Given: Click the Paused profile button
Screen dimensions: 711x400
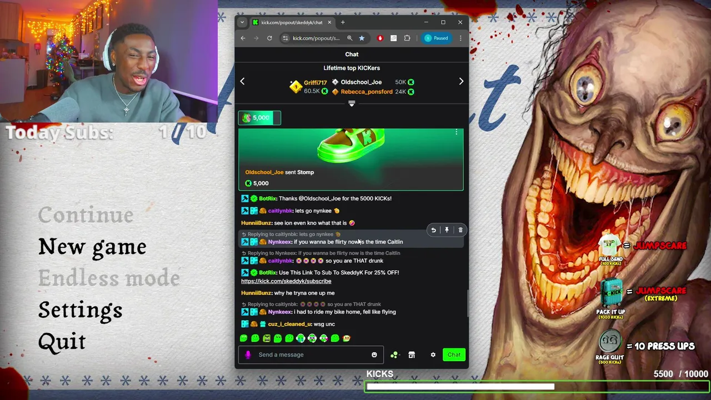Looking at the screenshot, I should 436,38.
